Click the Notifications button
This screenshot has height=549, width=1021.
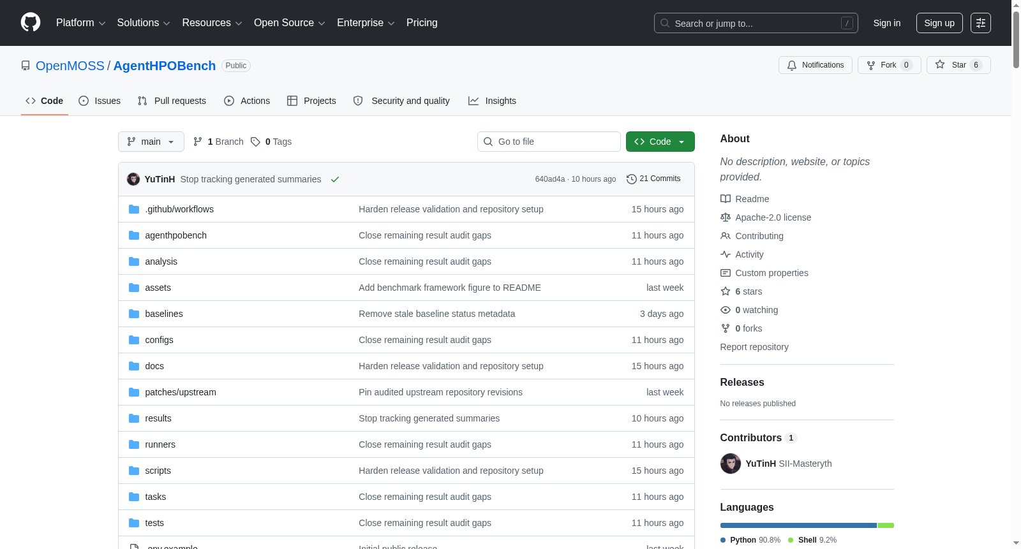[816, 65]
